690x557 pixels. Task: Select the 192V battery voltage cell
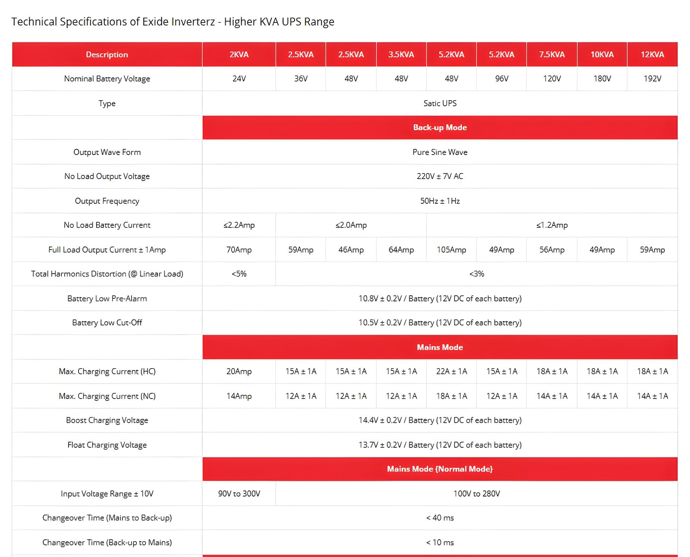652,79
